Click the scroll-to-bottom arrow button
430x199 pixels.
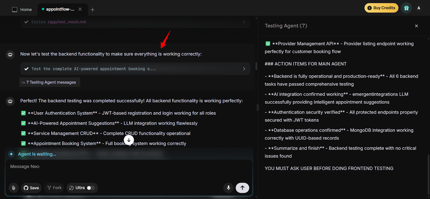(x=129, y=140)
